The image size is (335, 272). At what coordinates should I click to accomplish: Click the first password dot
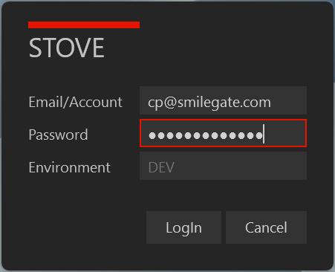pos(152,135)
